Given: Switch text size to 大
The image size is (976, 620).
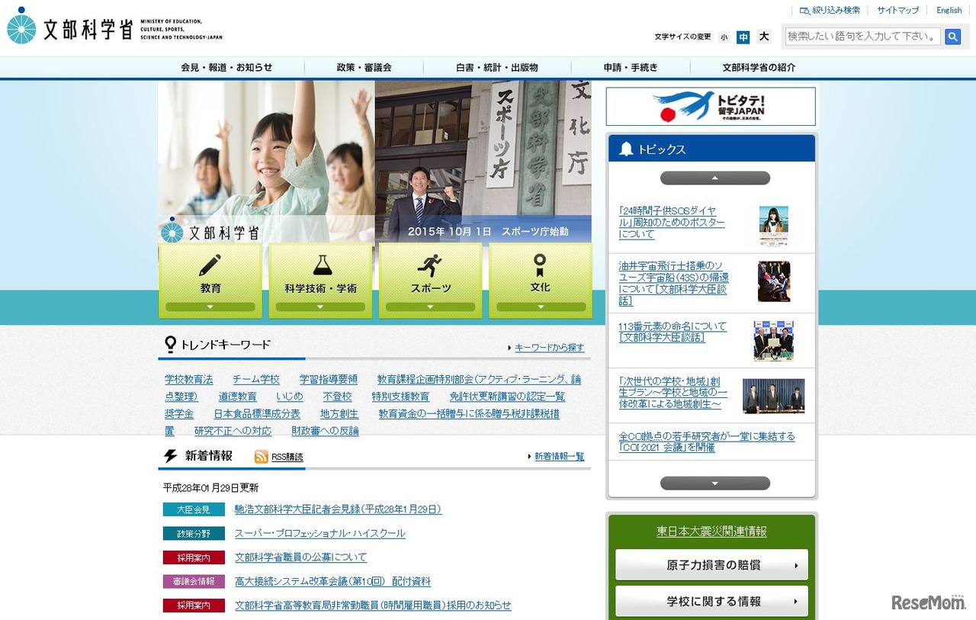Looking at the screenshot, I should [x=763, y=37].
